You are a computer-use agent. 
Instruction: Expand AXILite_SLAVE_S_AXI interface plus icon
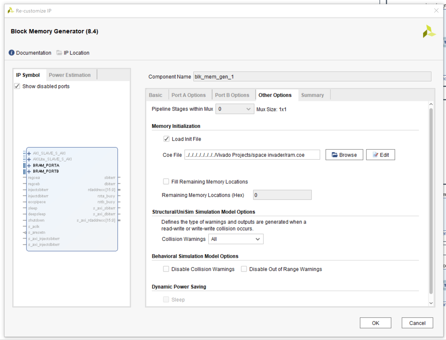29,159
